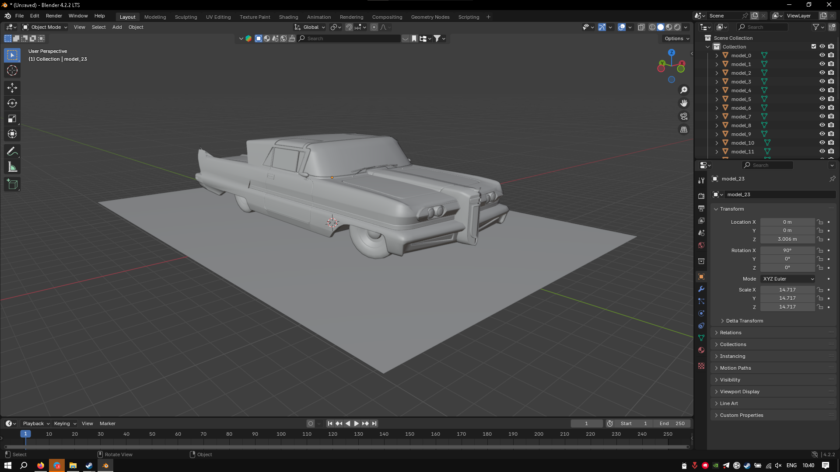Open the Object Mode dropdown
The width and height of the screenshot is (840, 472).
click(x=45, y=27)
